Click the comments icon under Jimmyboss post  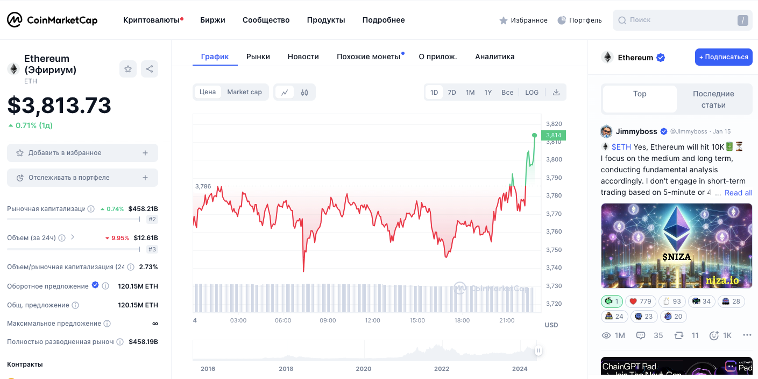pos(641,335)
